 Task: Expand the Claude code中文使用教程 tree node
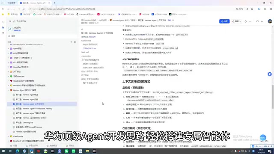[x=9, y=81]
